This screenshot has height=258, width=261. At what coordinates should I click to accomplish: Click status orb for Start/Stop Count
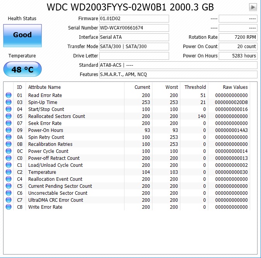9,109
